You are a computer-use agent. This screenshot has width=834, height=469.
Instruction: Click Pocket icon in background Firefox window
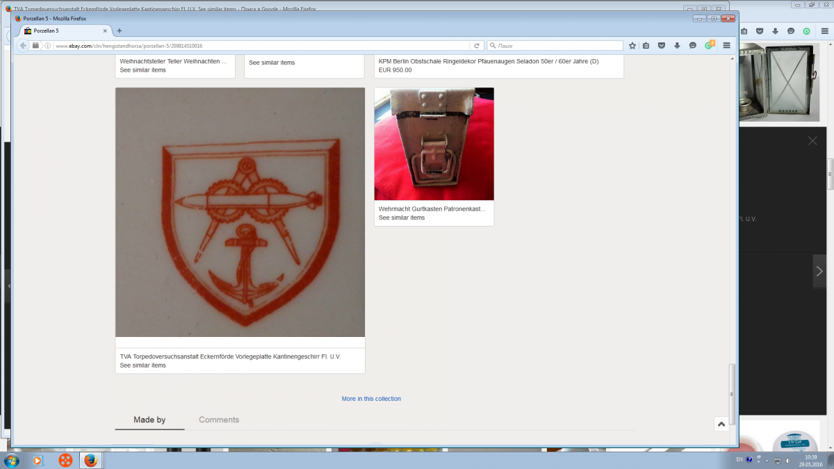pos(759,31)
